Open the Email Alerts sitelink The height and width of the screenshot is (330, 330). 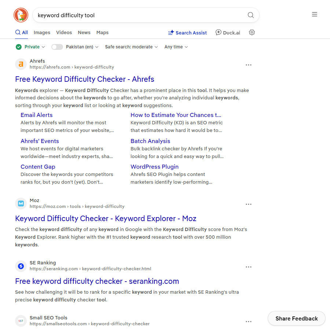37,115
